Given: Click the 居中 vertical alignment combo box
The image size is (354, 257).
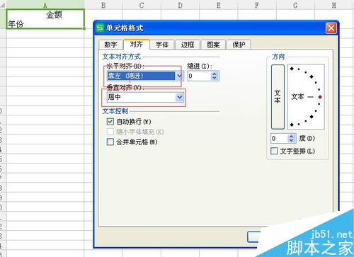Looking at the screenshot, I should (x=145, y=97).
